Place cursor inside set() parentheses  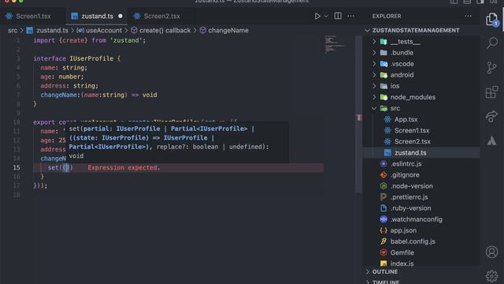coord(66,167)
